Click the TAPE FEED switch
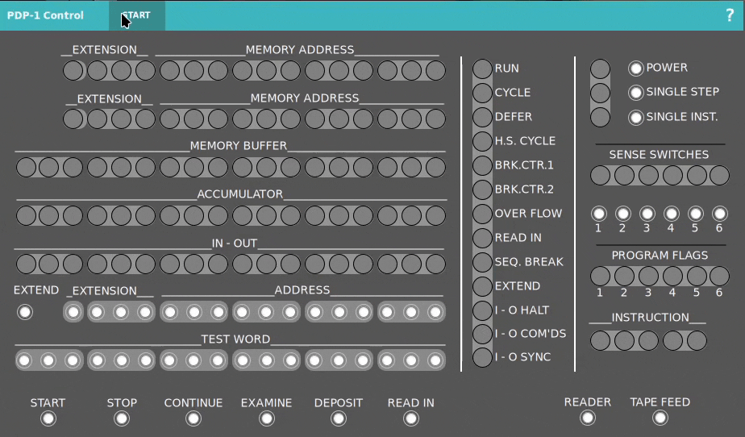 pyautogui.click(x=660, y=418)
